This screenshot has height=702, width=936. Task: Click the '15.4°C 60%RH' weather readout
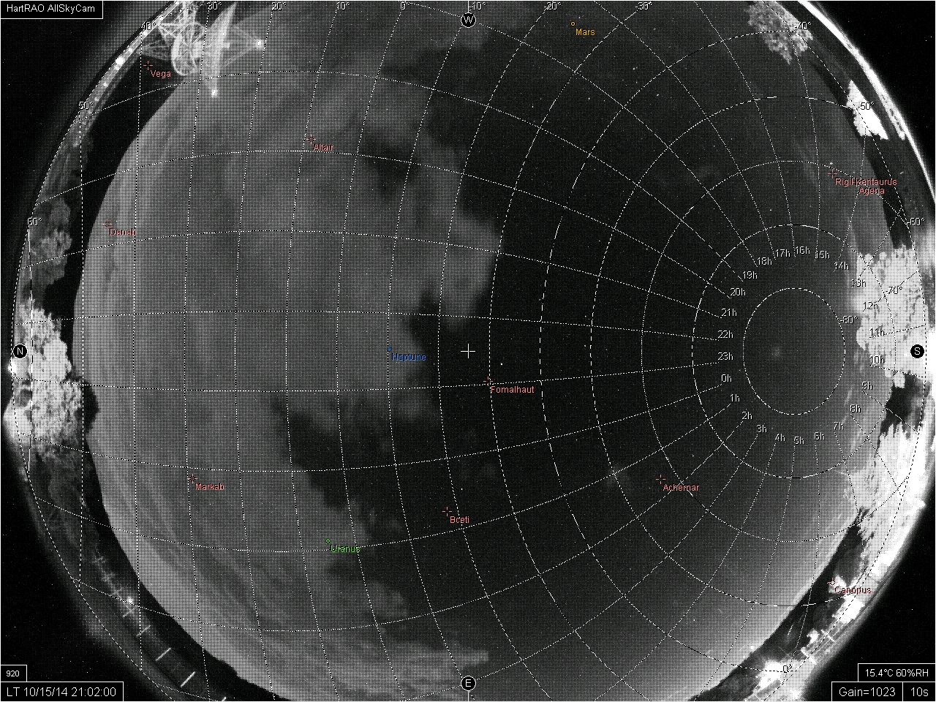pos(897,673)
